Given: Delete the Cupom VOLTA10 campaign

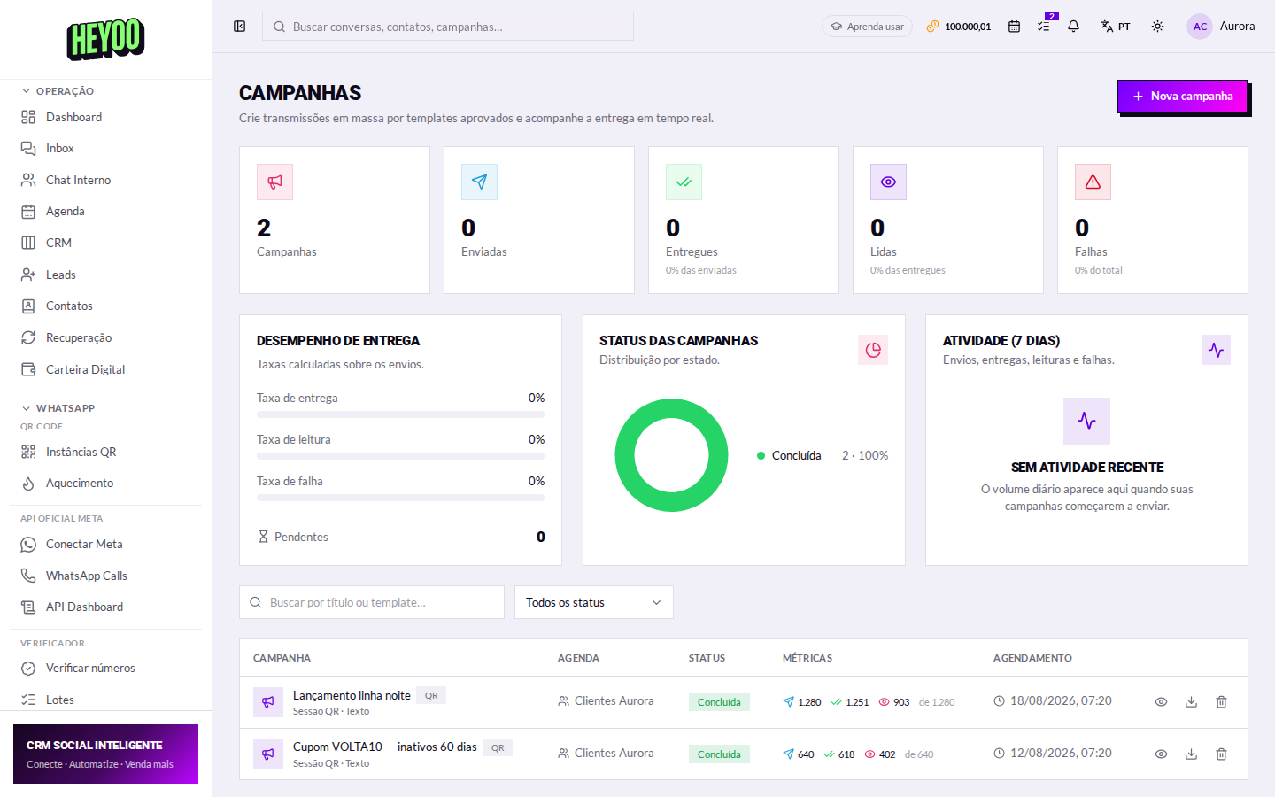Looking at the screenshot, I should [1221, 754].
